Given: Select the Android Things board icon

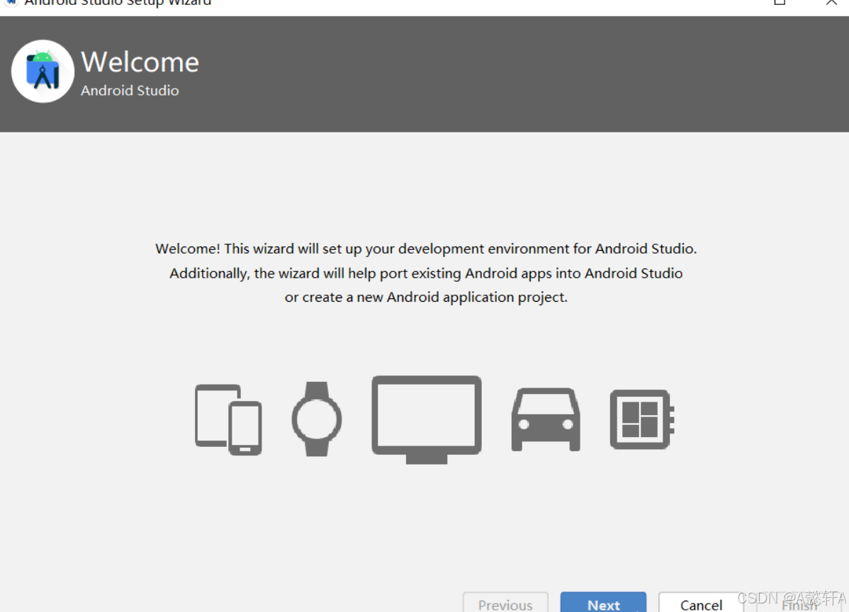Looking at the screenshot, I should click(x=642, y=419).
